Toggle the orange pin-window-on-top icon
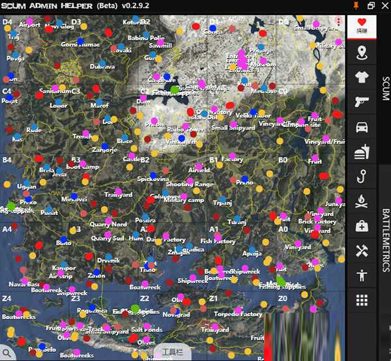The image size is (391, 361). (355, 6)
